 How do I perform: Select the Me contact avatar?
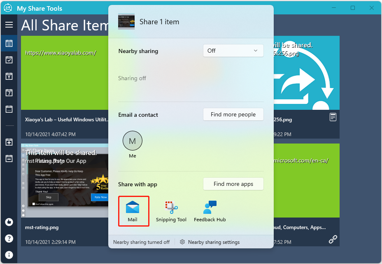[x=133, y=141]
